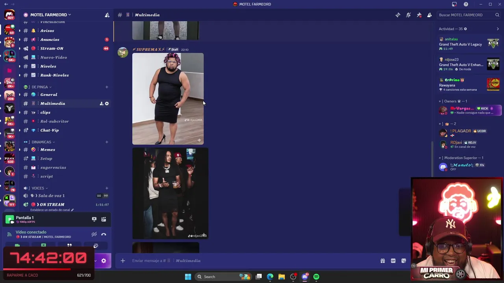This screenshot has width=504, height=283.
Task: Open the clips icon next to Pantalla 1
Action: pos(104,219)
